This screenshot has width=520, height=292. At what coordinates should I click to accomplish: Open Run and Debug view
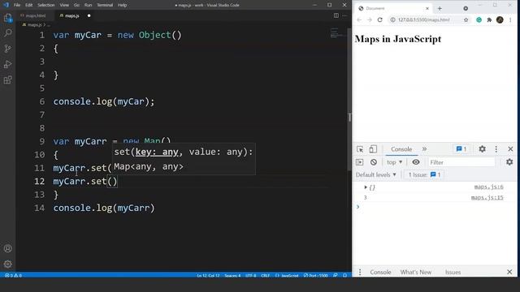tap(7, 64)
